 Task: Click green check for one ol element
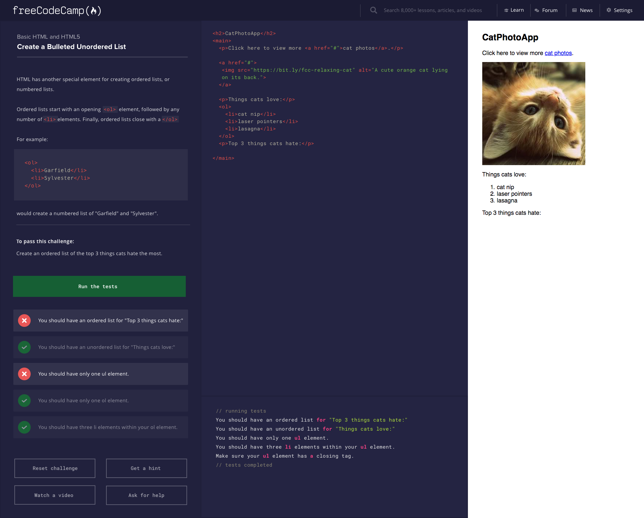point(24,401)
